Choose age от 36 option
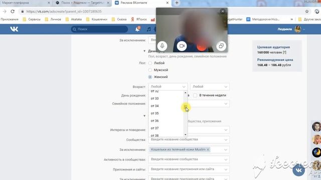Viewport: 321px width, 180px height. pos(166,121)
